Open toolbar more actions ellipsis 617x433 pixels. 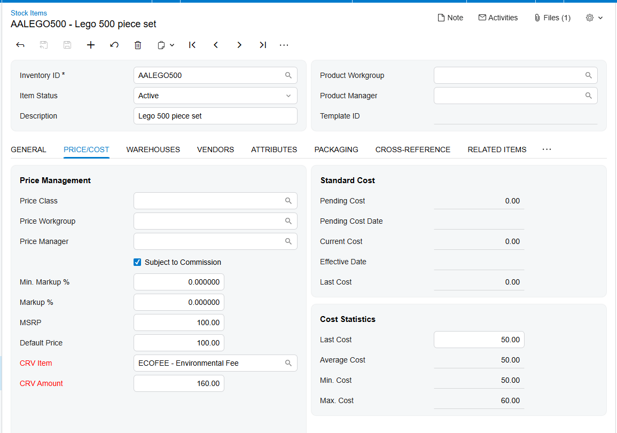(x=284, y=45)
